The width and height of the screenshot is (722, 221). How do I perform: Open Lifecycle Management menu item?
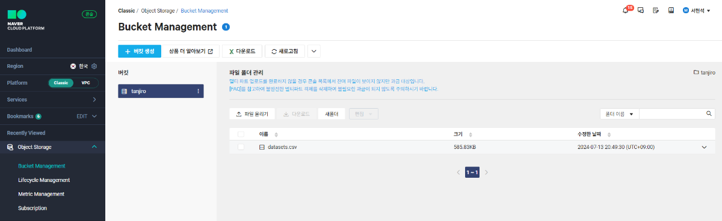pos(44,180)
